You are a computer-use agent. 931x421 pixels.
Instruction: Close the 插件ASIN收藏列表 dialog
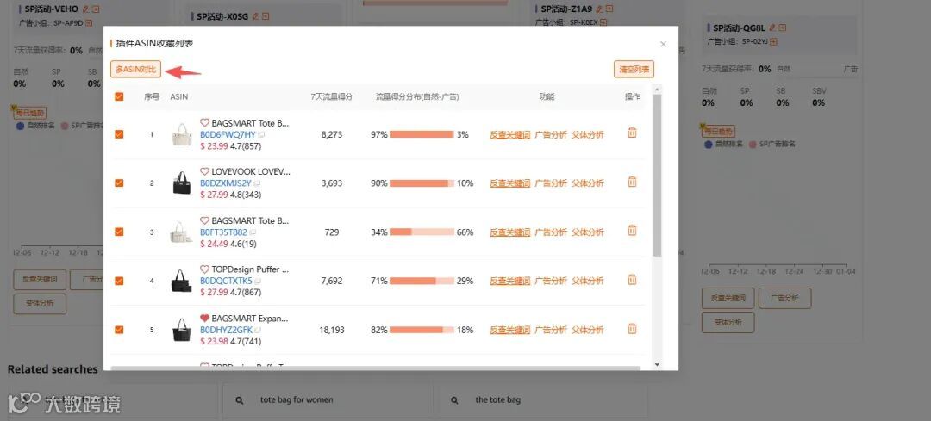click(663, 44)
